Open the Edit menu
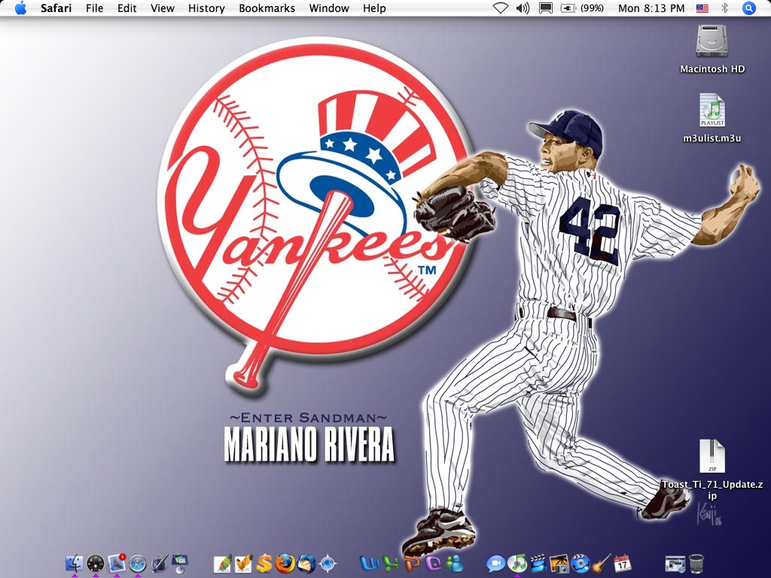771x578 pixels. coord(126,8)
